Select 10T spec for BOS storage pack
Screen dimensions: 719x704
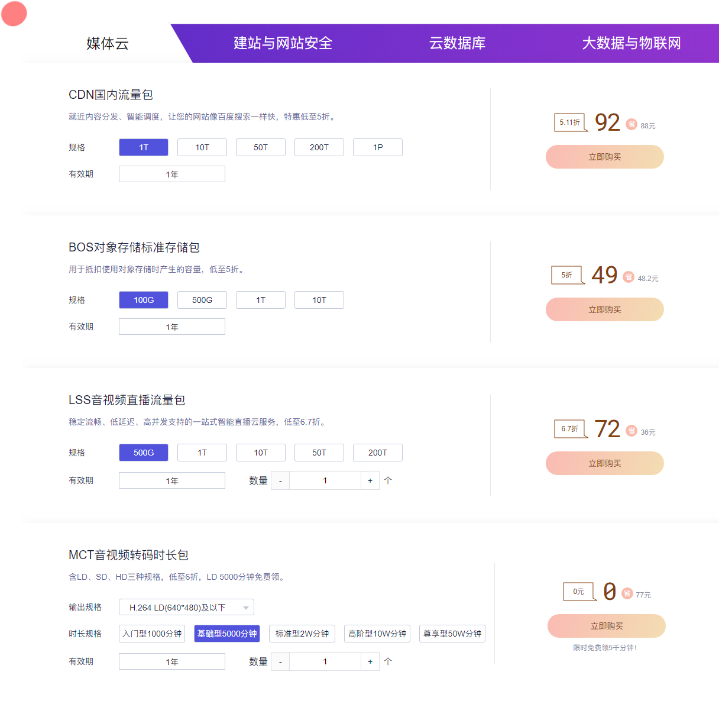click(319, 300)
